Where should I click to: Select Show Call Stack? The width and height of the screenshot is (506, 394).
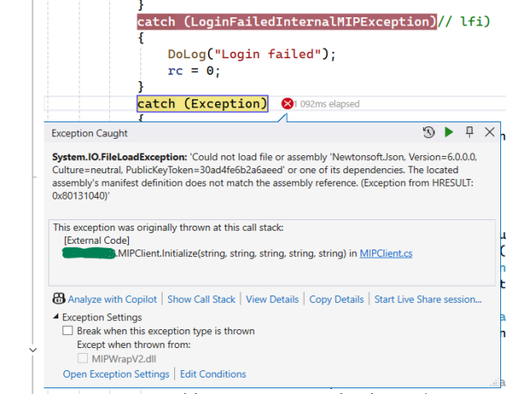(x=201, y=300)
